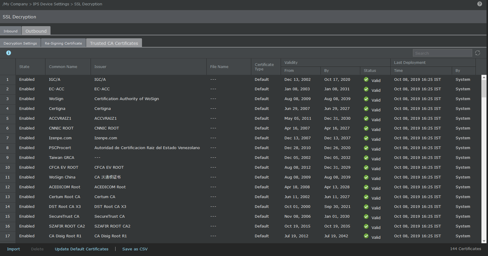Select the EC-ACC common name cell
Image resolution: width=488 pixels, height=256 pixels.
pos(56,89)
